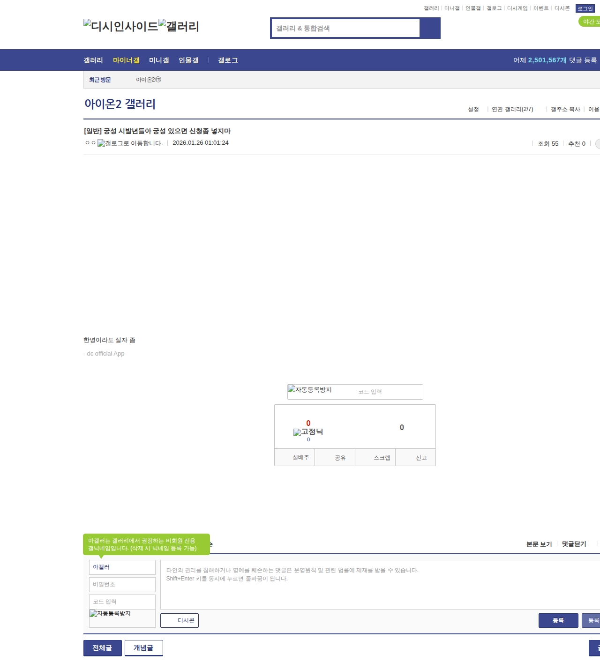600x669 pixels.
Task: Click the 조회 55 view count
Action: pyautogui.click(x=548, y=144)
